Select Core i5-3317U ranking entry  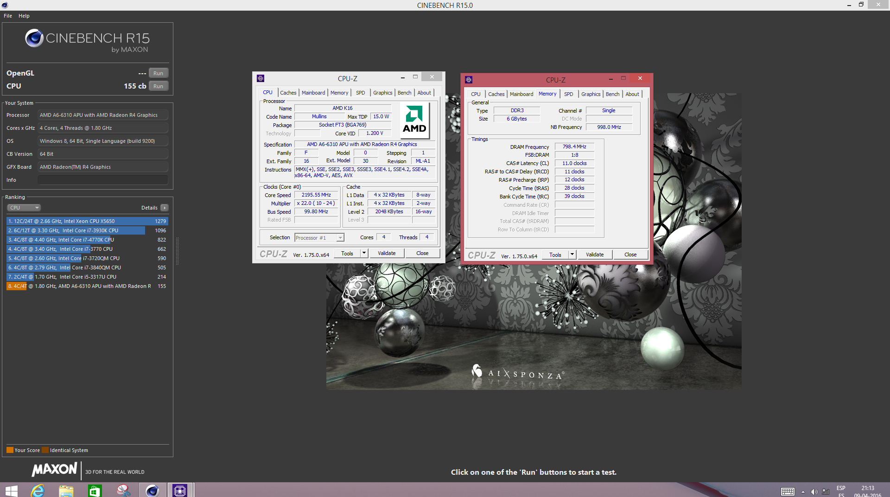(87, 277)
